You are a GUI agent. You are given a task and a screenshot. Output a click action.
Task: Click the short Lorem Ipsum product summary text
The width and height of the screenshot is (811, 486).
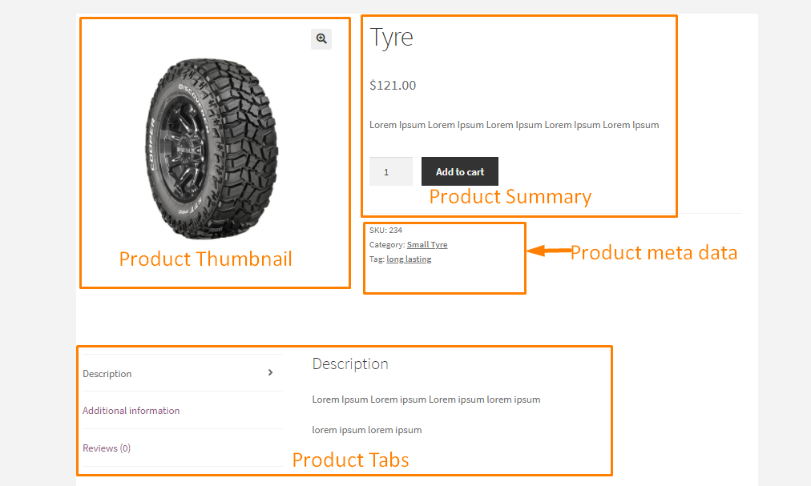(x=514, y=125)
